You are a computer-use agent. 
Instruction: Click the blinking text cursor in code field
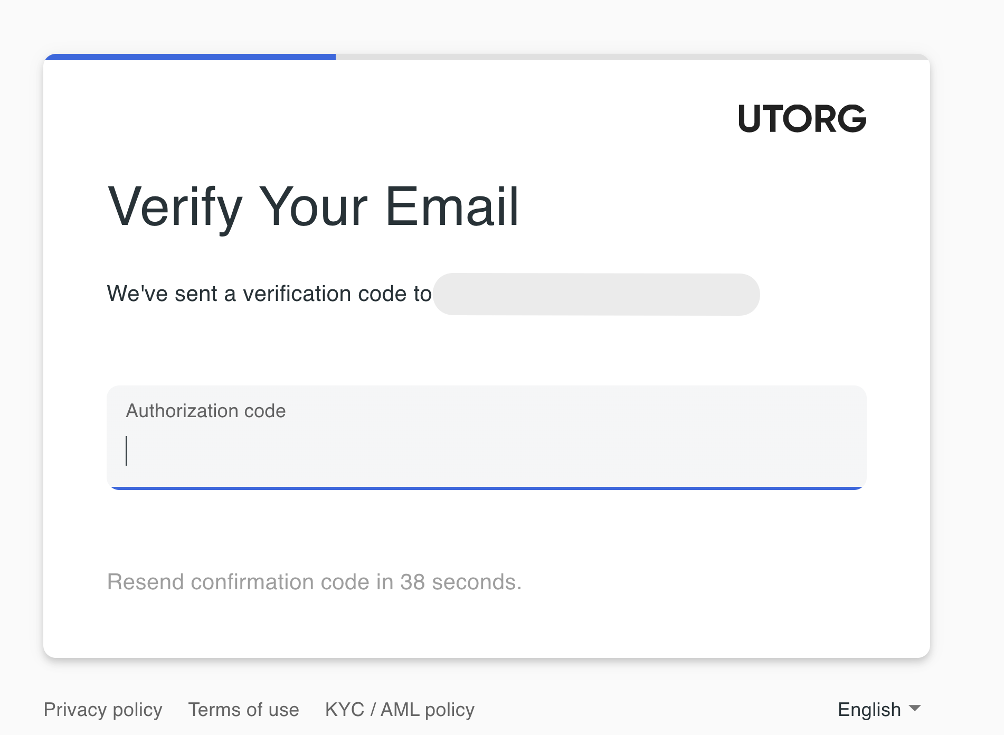tap(126, 451)
